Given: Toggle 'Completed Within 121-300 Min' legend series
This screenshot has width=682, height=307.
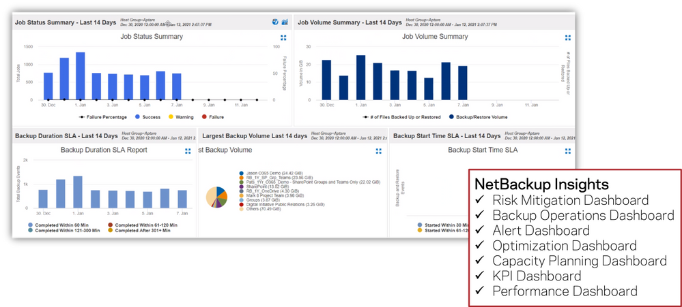Looking at the screenshot, I should [x=63, y=231].
